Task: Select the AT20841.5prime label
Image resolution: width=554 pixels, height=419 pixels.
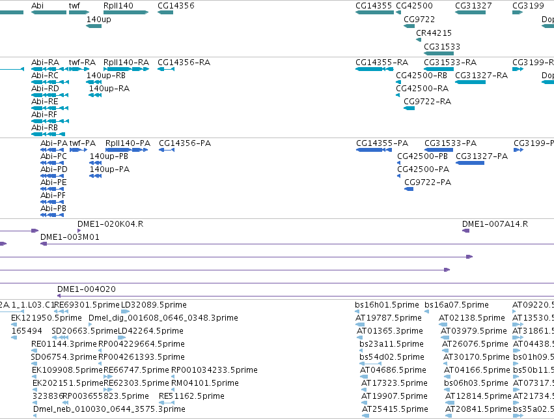Action: tap(478, 409)
